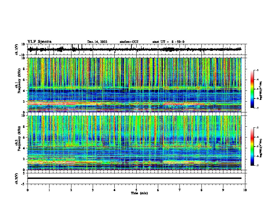Select the "Time (min)" axis label
The width and height of the screenshot is (276, 213).
(139, 193)
